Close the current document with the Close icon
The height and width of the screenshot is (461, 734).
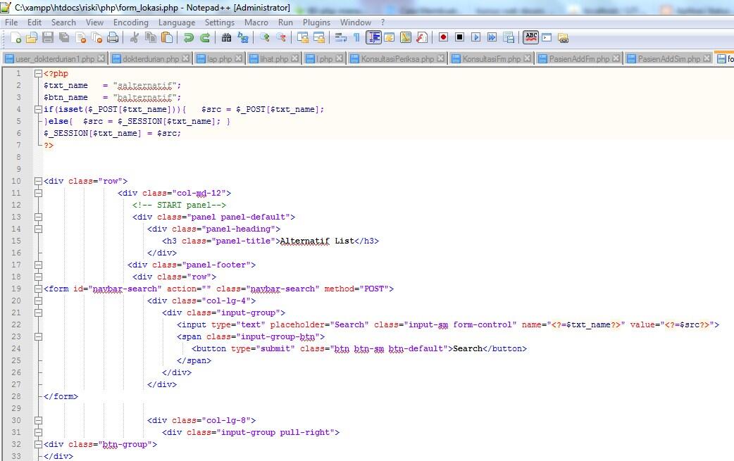coord(80,38)
